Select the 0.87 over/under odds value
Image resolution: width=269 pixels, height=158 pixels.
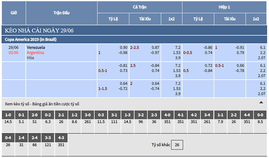(x=155, y=47)
